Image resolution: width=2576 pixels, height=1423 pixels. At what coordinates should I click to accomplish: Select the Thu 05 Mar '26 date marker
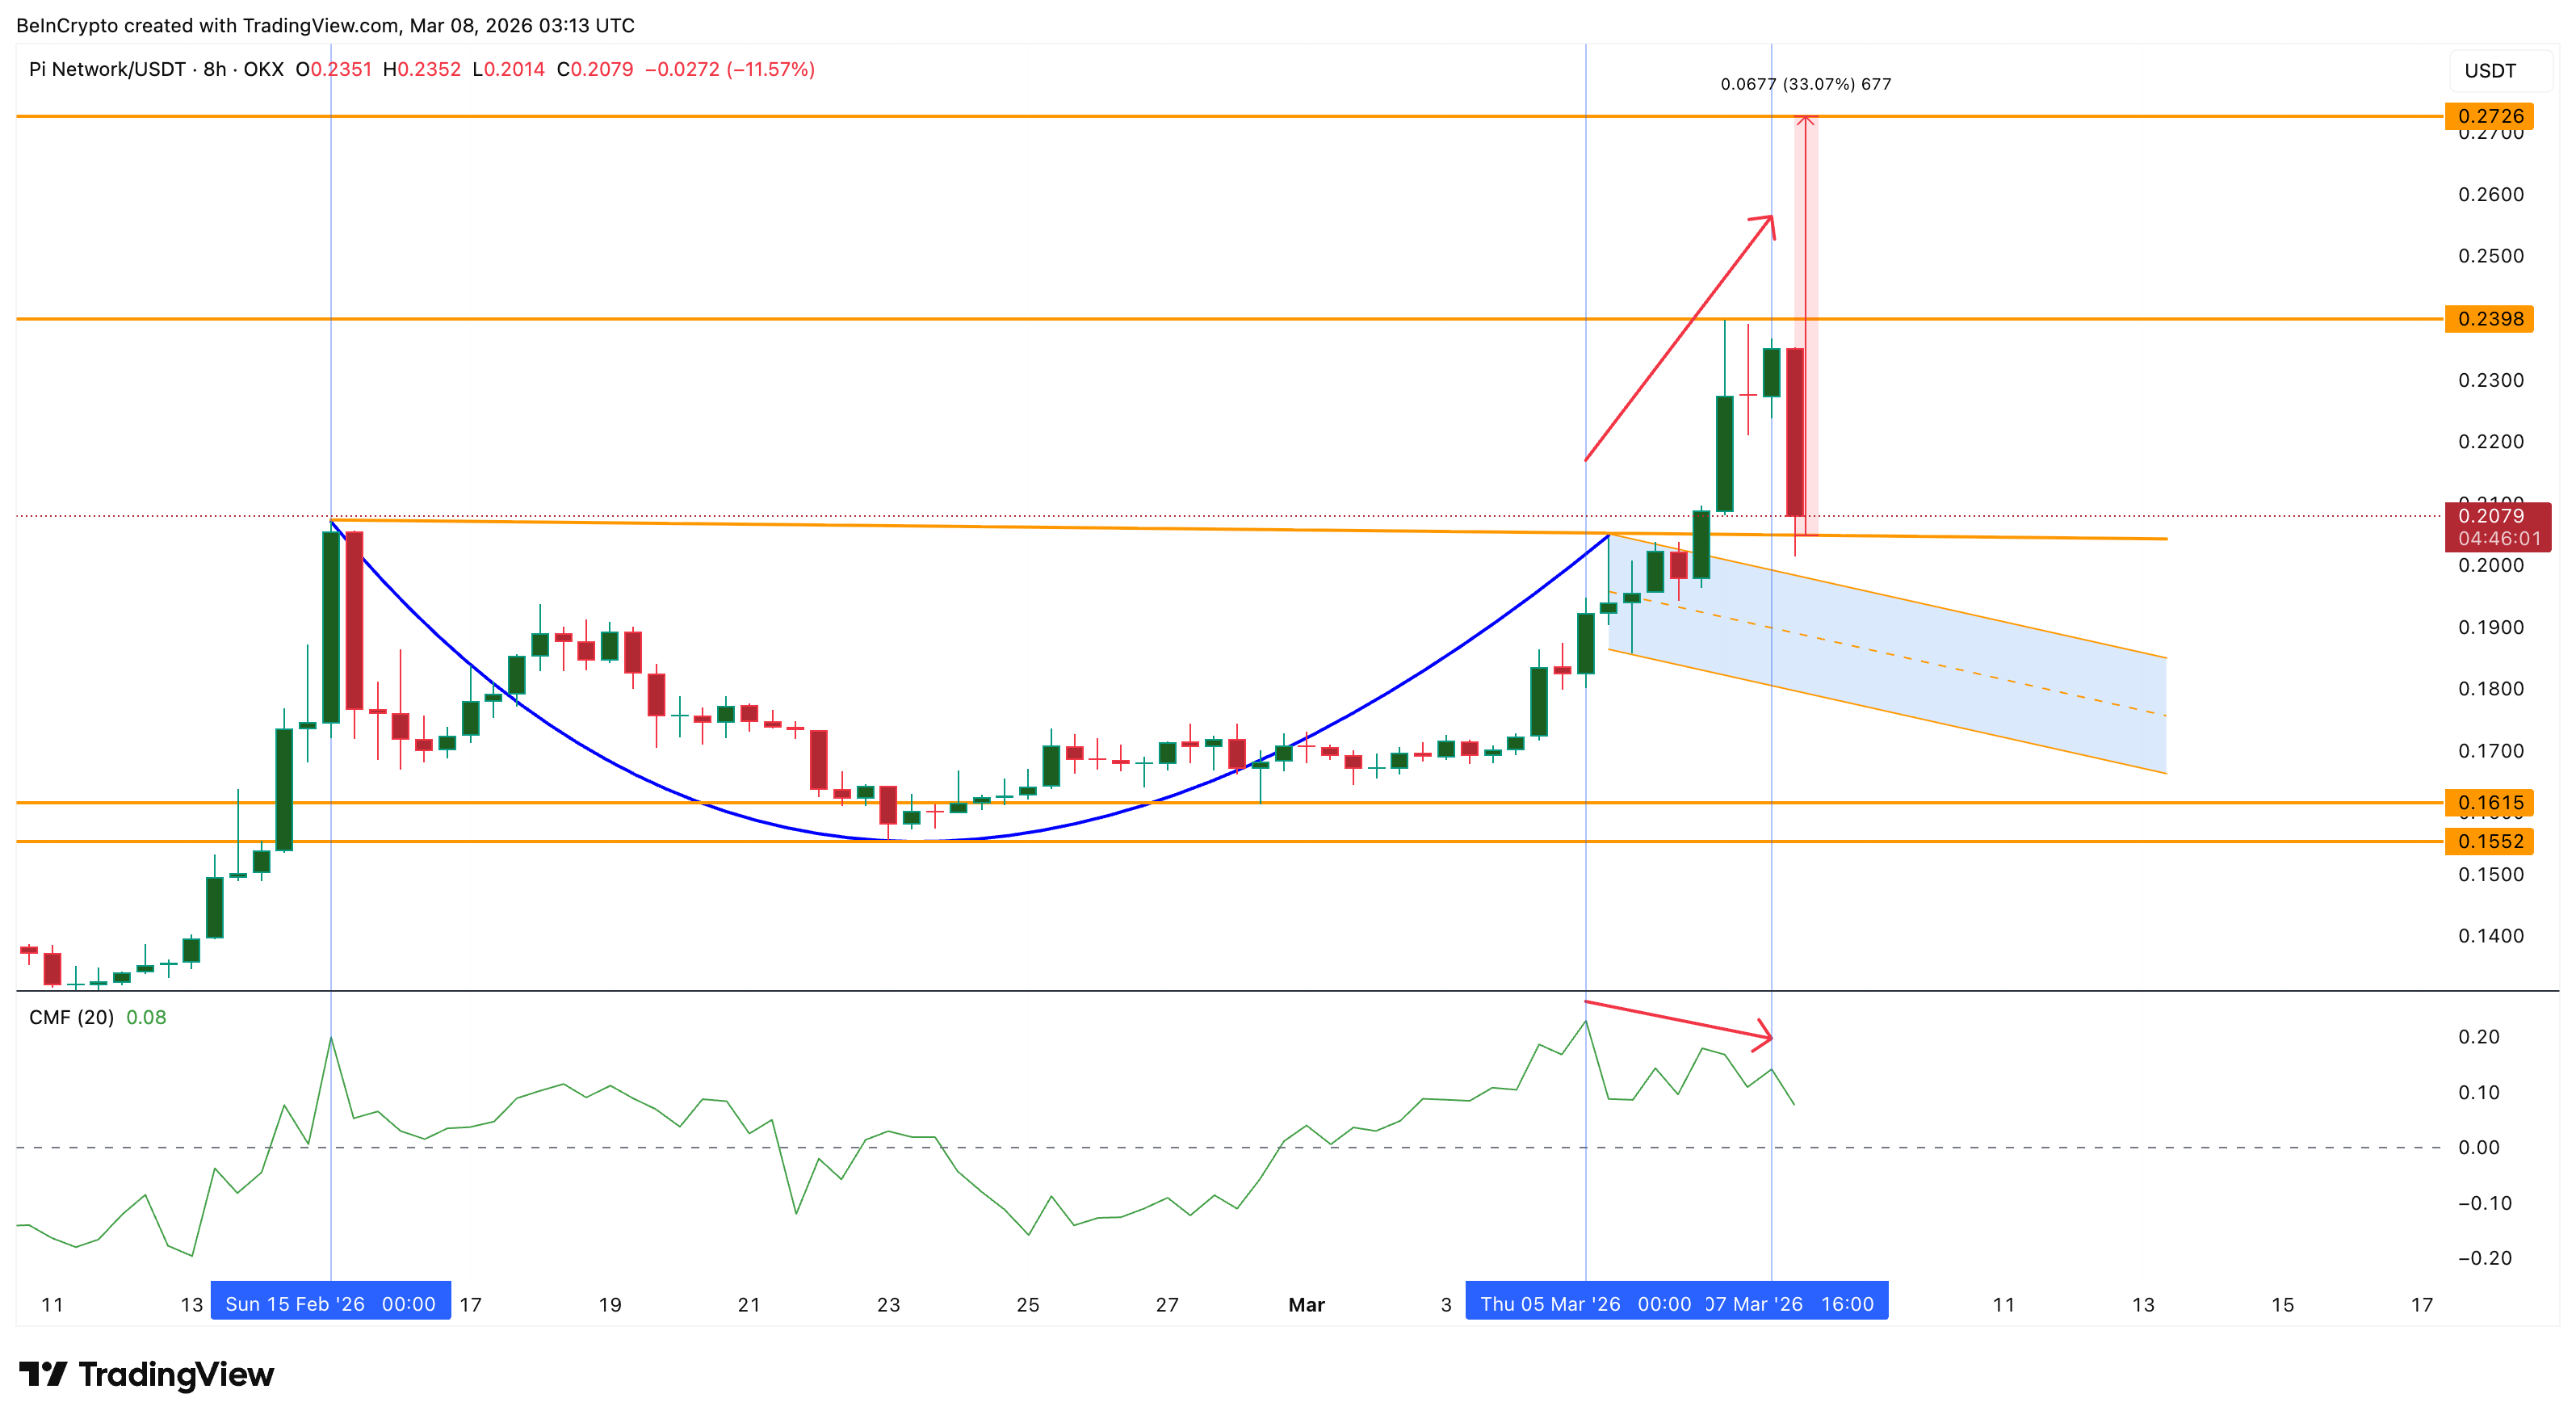1584,1303
